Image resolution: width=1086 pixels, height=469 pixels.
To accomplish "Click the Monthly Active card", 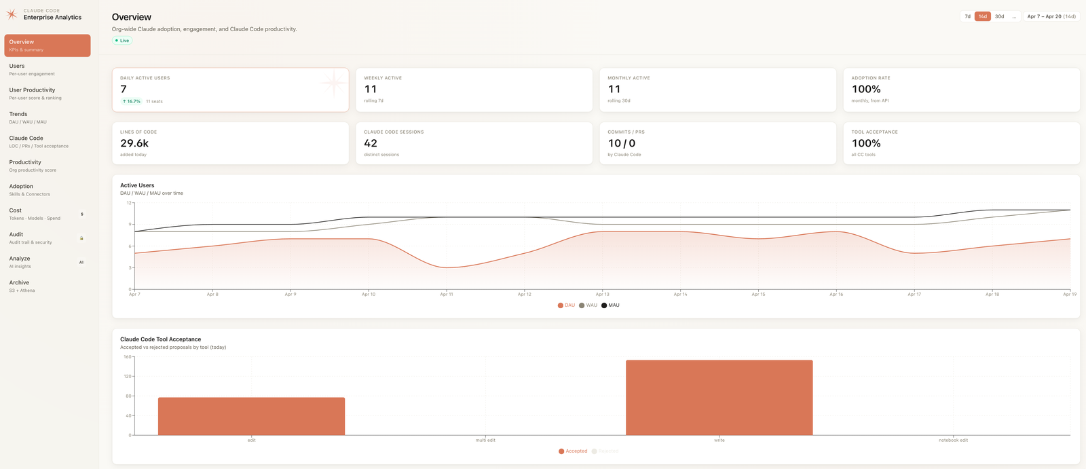I will coord(717,90).
